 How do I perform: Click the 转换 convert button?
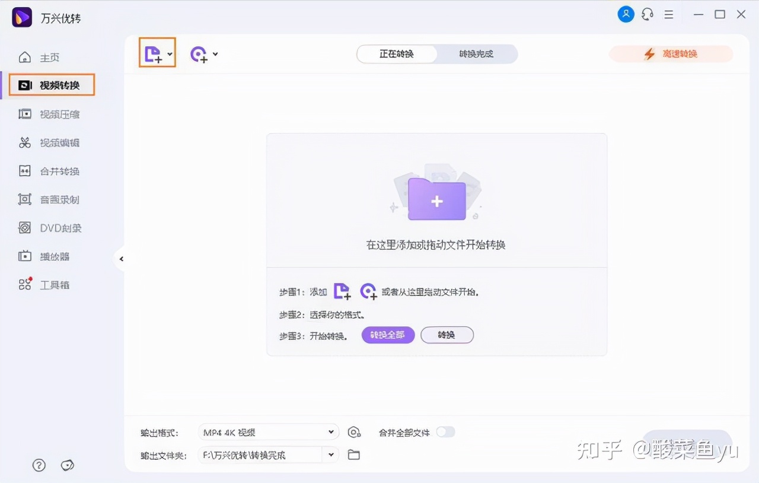(x=447, y=335)
